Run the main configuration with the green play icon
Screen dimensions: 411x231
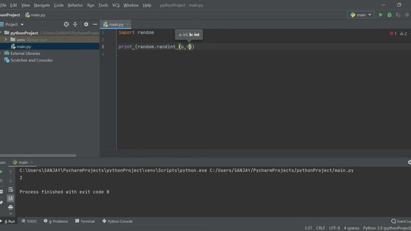381,15
